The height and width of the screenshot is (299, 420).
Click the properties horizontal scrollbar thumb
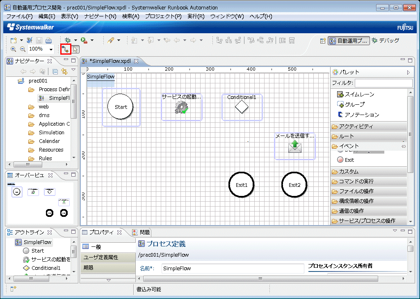pos(260,278)
